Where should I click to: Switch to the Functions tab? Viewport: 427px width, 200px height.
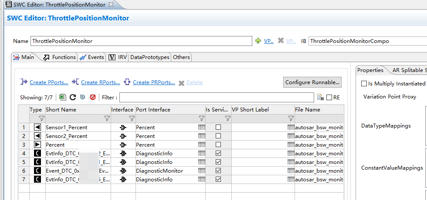(x=60, y=57)
